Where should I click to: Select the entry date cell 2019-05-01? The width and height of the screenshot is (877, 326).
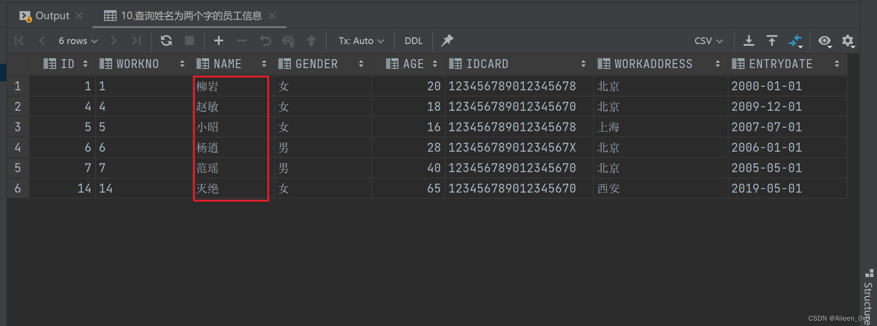click(x=787, y=189)
